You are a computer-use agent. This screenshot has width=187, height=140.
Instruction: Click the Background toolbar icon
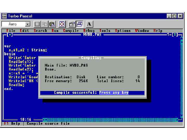79,24
